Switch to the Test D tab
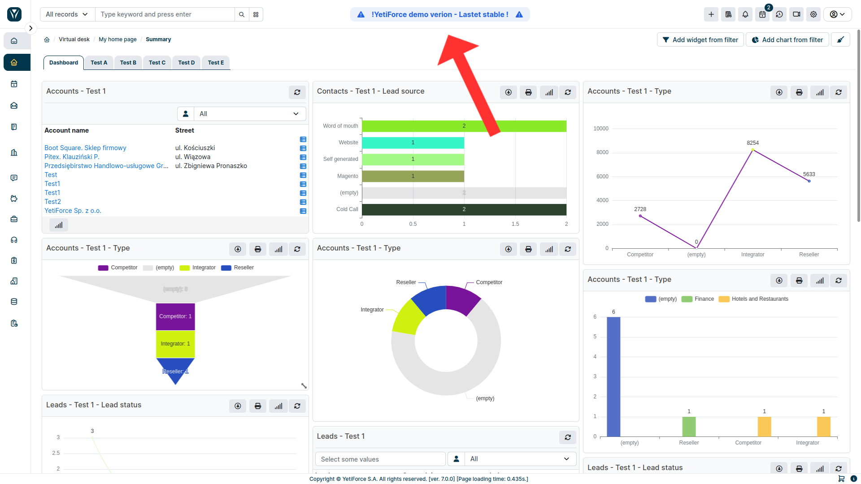This screenshot has width=861, height=484. pyautogui.click(x=187, y=63)
